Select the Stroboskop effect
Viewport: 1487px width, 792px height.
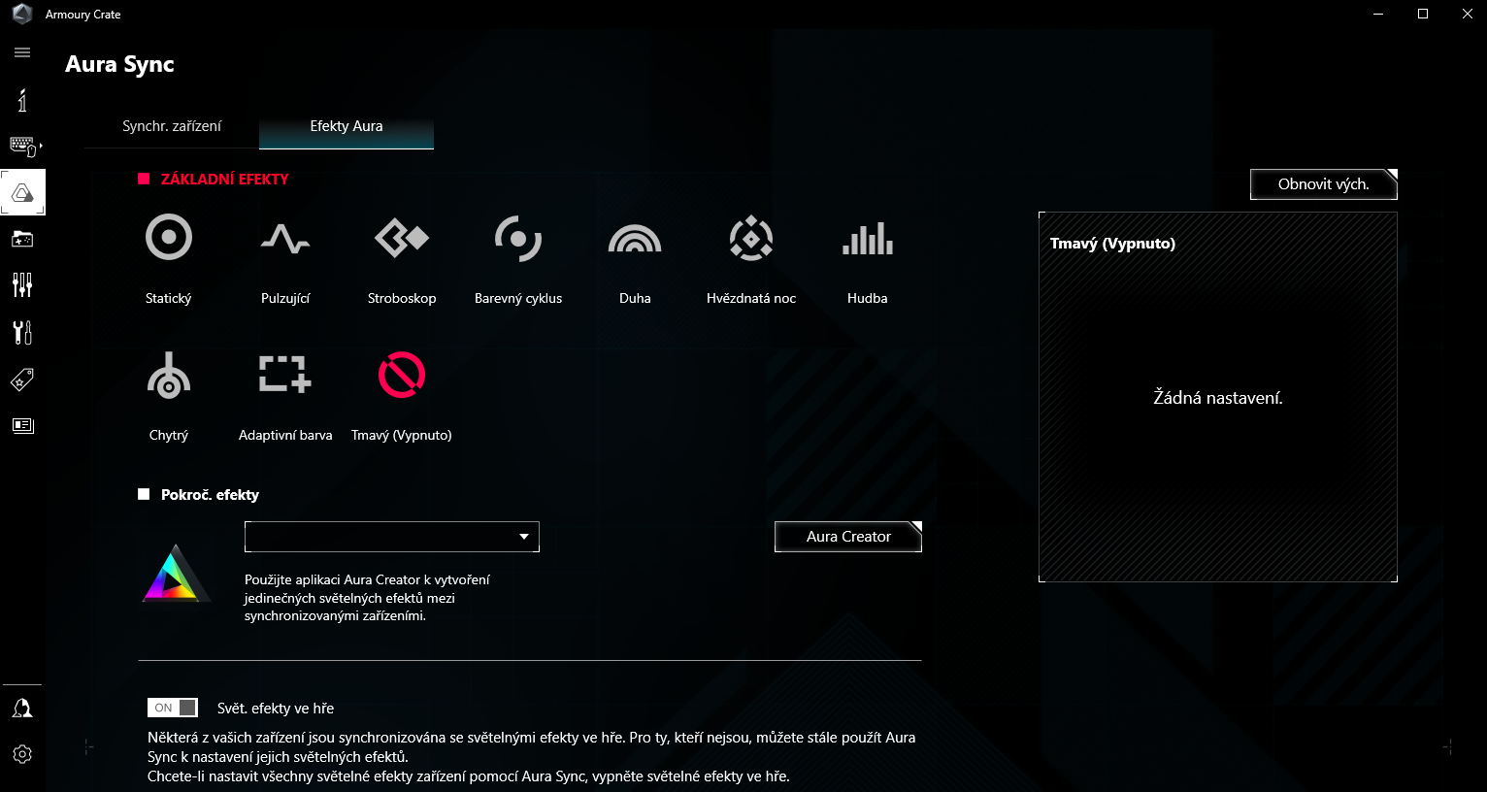pos(402,238)
